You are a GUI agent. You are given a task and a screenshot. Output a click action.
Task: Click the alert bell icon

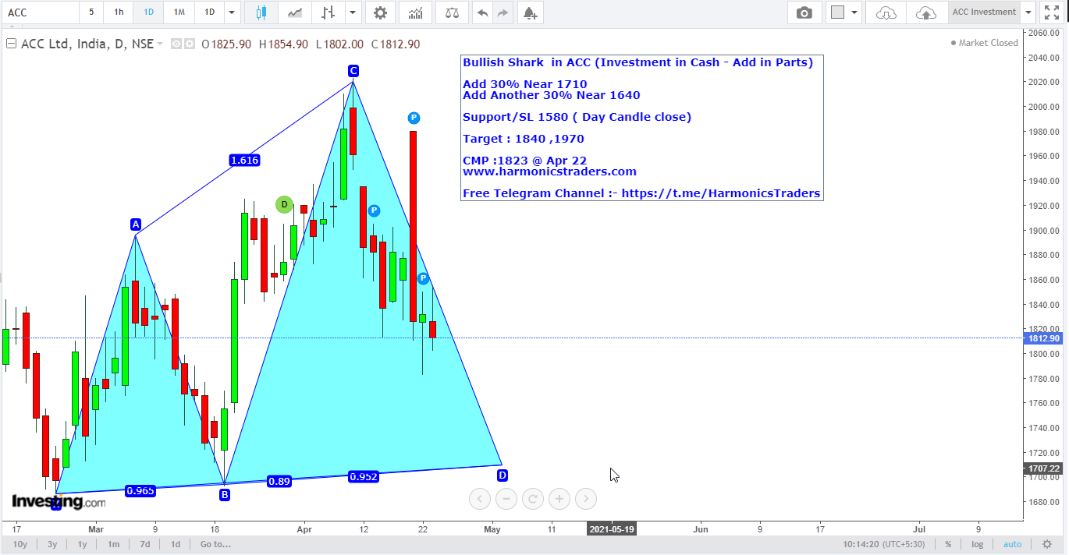530,12
